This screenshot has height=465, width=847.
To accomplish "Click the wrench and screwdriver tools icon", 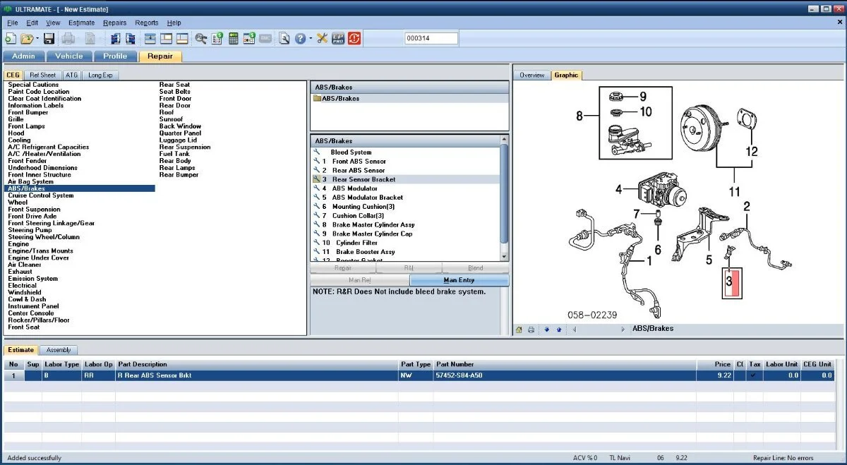I will [322, 39].
